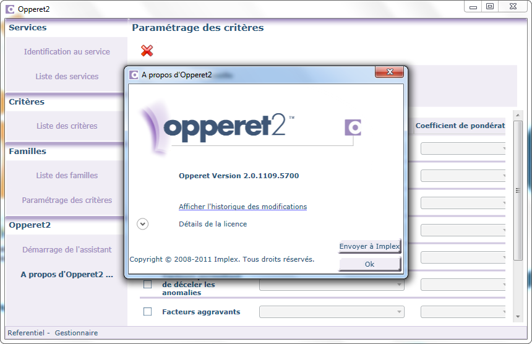Click the Services section header
Screen dimensions: 532x344
[28, 28]
